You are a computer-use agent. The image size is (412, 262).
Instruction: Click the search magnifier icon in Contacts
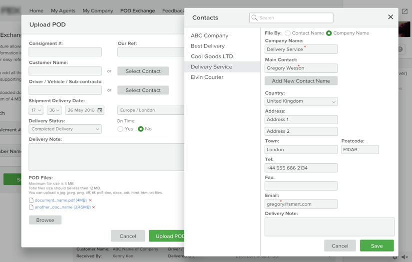click(x=254, y=17)
